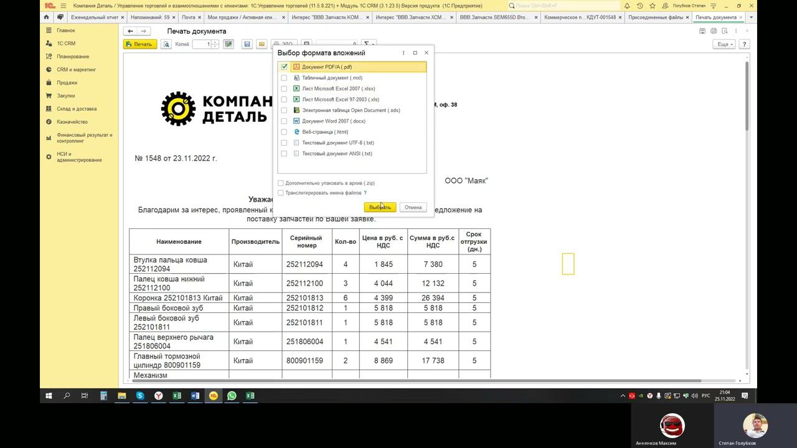Viewport: 797px width, 448px height.
Task: Open the Продажи sidebar section
Action: pos(67,83)
